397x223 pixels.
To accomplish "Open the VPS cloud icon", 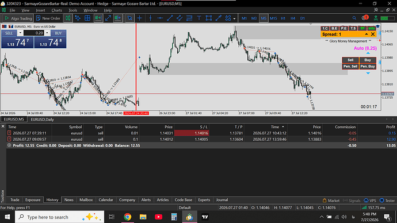I will [366, 201].
